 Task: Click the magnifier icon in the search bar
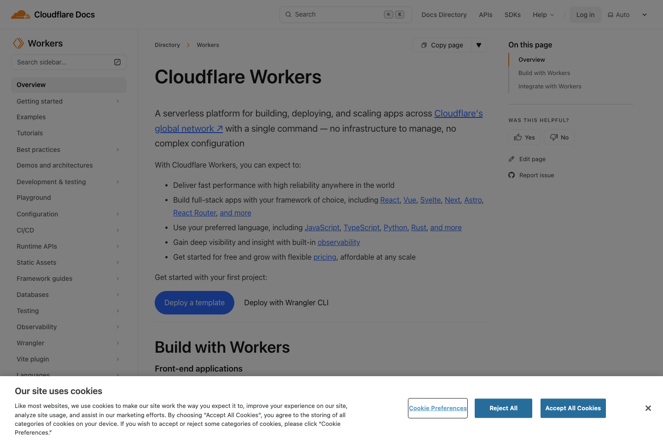pos(288,14)
